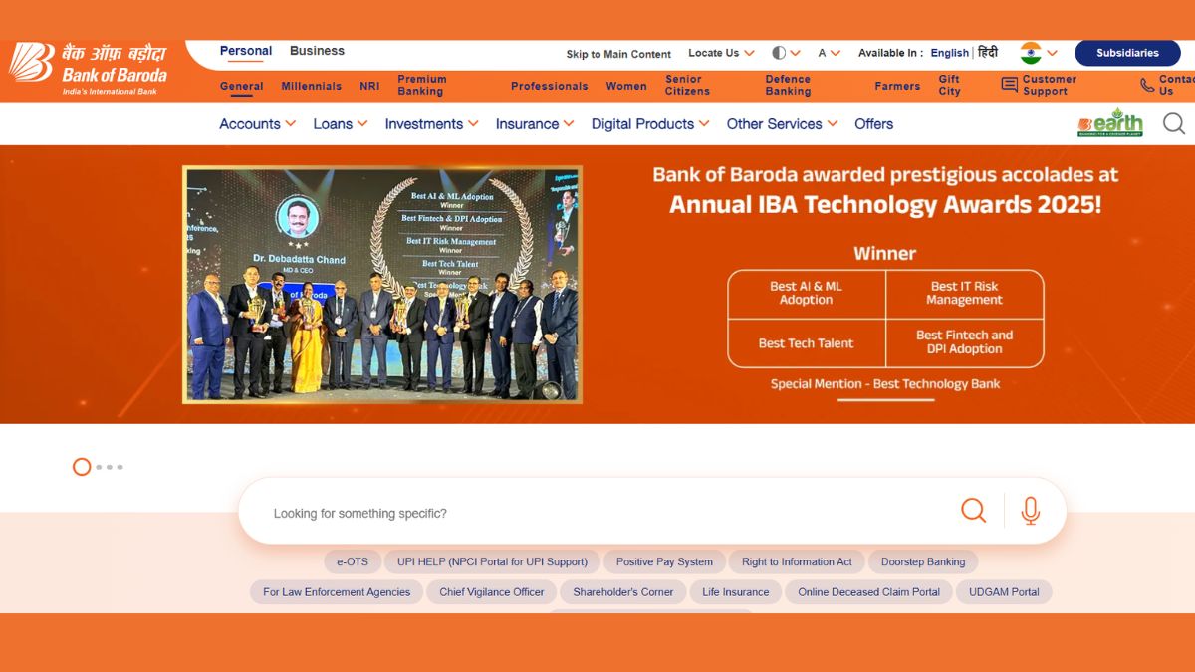This screenshot has height=672, width=1195.
Task: Open the search magnifier in navigation bar
Action: point(1174,123)
